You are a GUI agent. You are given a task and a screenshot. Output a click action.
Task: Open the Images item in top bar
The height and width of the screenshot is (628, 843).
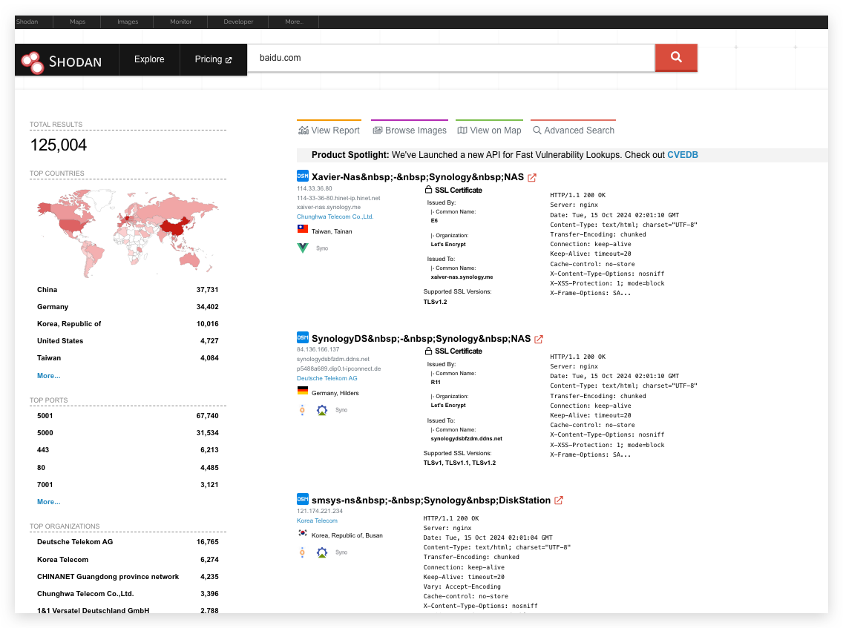click(x=128, y=22)
